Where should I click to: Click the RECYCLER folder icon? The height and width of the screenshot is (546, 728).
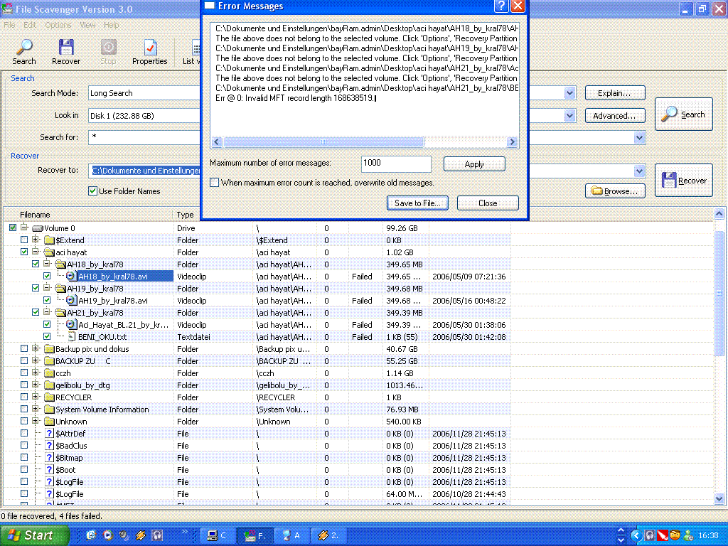[49, 397]
